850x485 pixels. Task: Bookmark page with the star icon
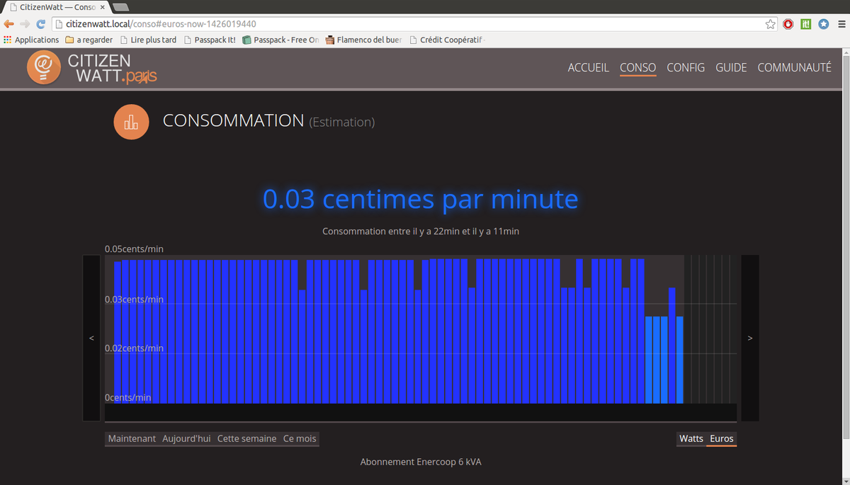pyautogui.click(x=771, y=24)
